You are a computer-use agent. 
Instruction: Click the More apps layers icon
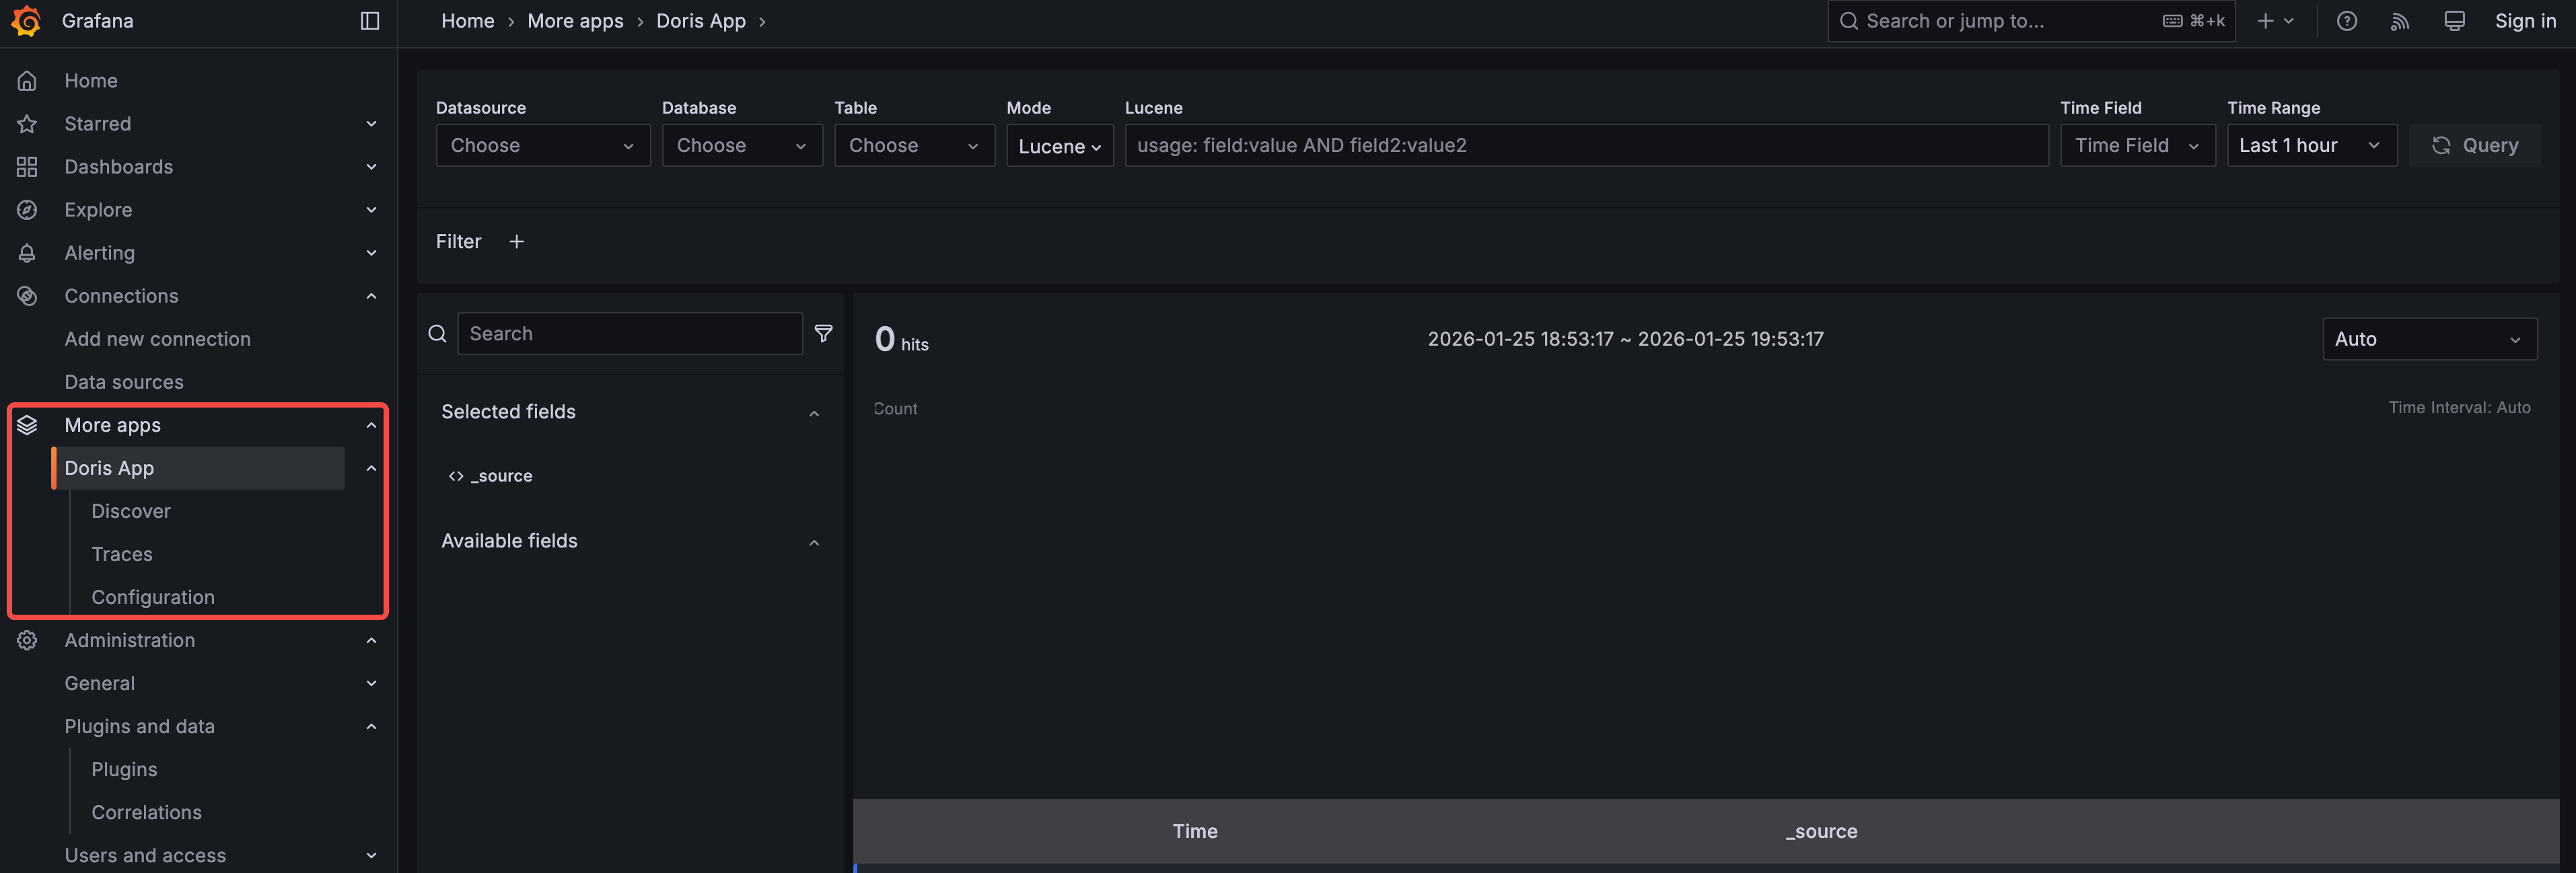(27, 425)
